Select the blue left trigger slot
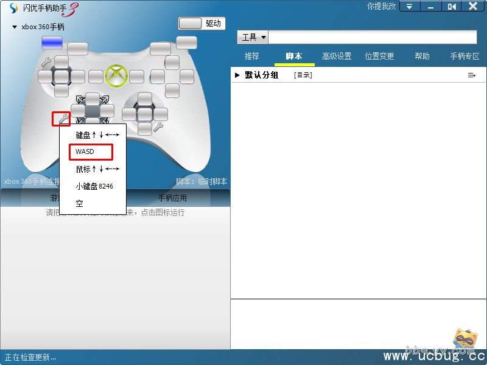This screenshot has height=365, width=487. pyautogui.click(x=52, y=43)
